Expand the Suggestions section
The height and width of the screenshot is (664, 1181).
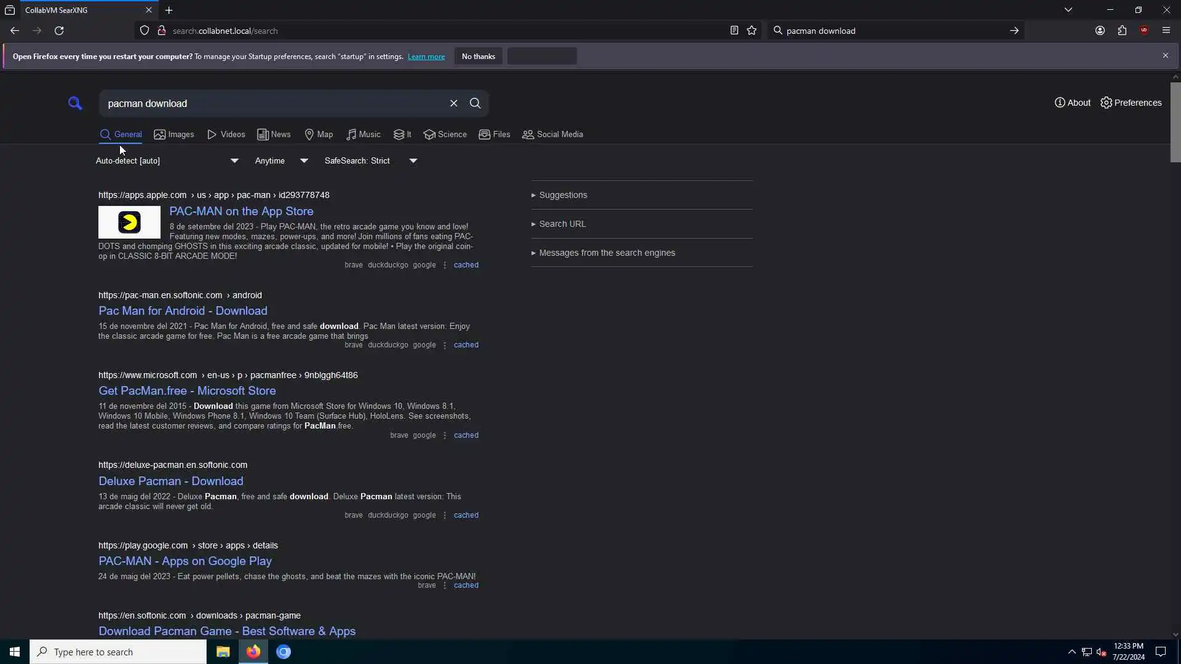[x=563, y=196]
